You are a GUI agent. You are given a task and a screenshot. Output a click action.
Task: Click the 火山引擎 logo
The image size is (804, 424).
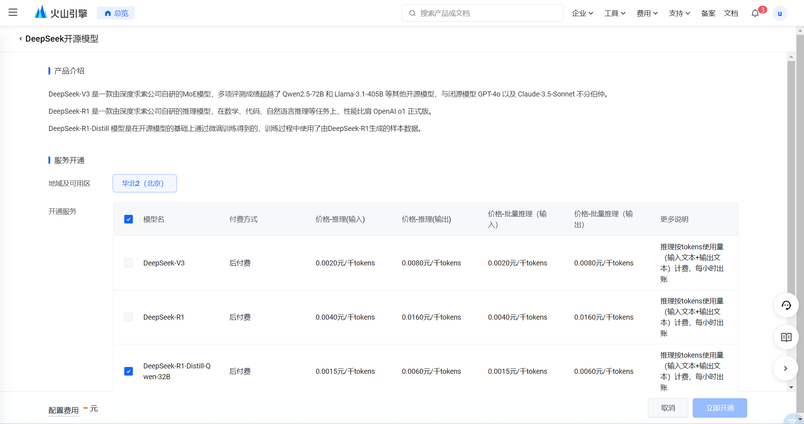61,13
